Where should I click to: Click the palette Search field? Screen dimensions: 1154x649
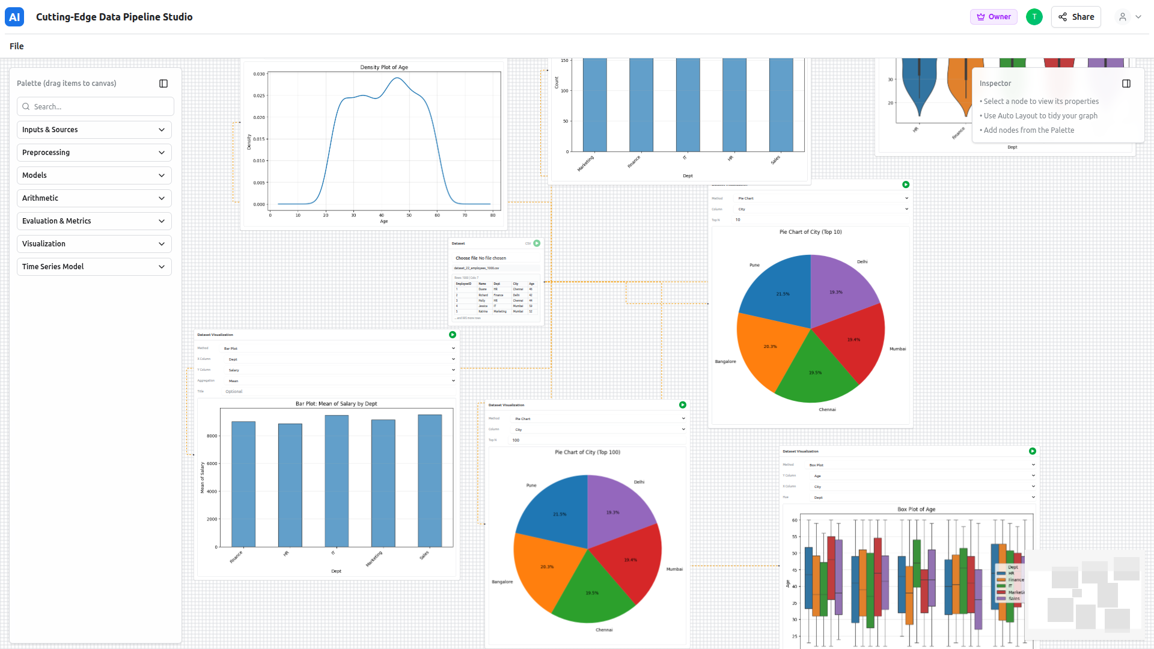(96, 107)
